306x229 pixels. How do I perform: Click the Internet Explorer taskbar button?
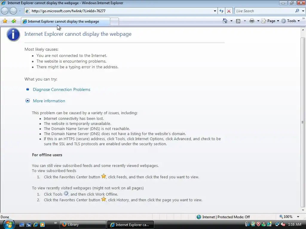tap(130, 225)
